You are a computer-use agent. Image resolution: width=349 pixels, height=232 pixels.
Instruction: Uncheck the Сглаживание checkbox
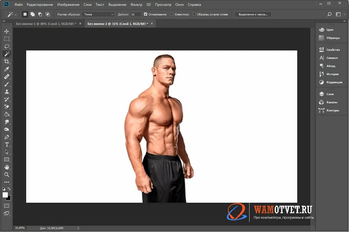[x=146, y=14]
